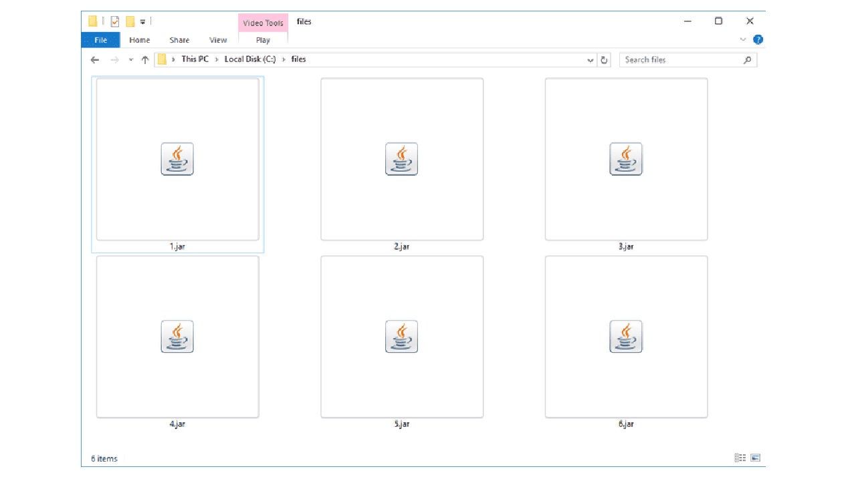
Task: Open the Play tab under Video Tools
Action: [263, 40]
